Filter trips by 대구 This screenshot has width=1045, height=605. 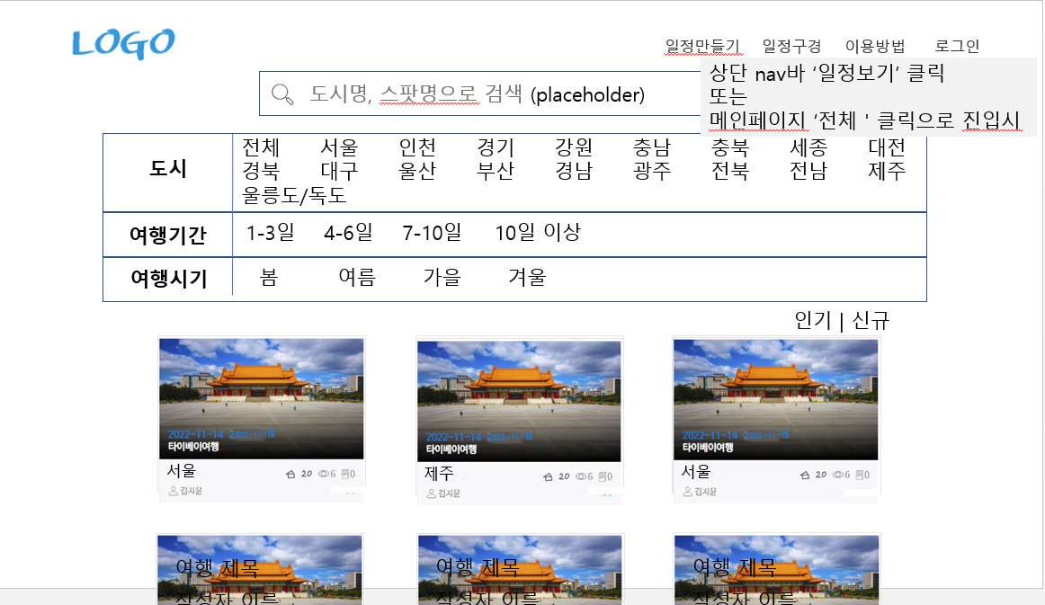[x=339, y=171]
